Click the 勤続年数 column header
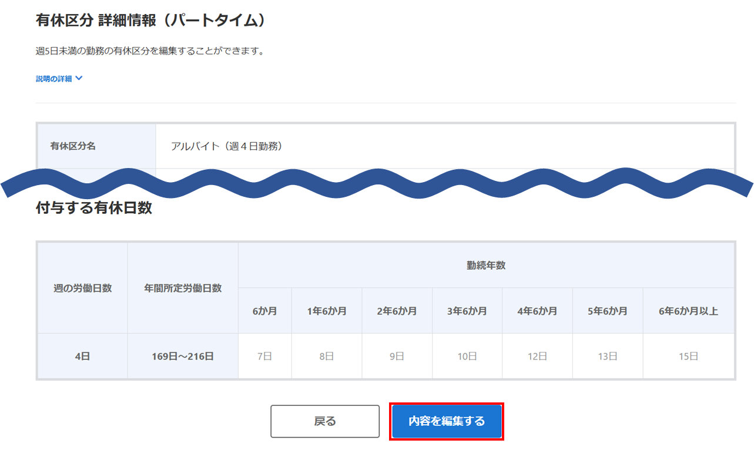Image resolution: width=754 pixels, height=450 pixels. tap(486, 266)
